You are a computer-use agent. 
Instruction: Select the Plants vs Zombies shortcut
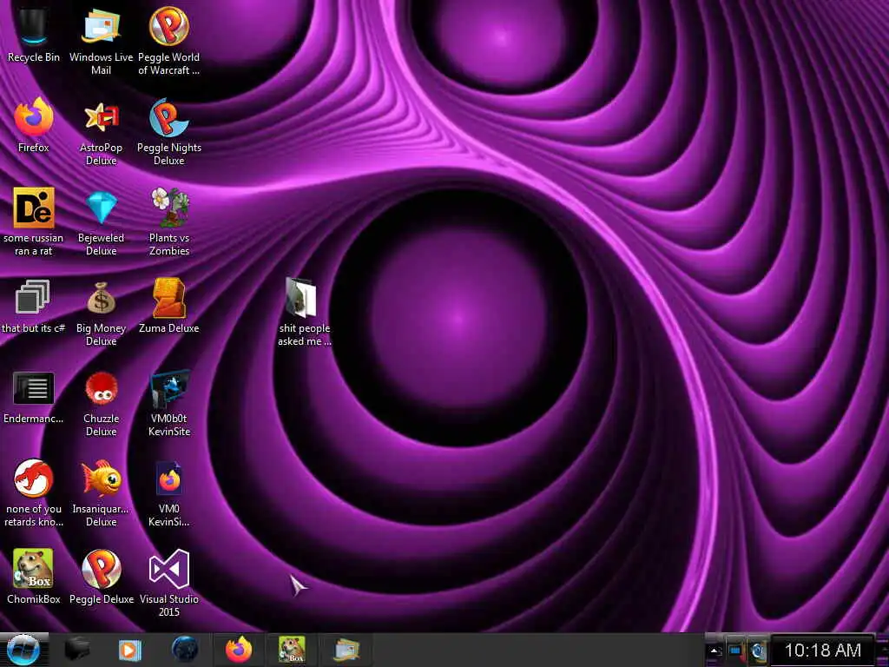pyautogui.click(x=169, y=221)
